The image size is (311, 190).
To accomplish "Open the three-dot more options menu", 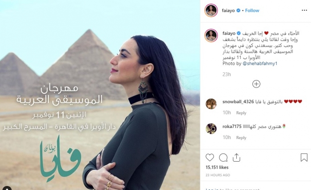I will (x=304, y=10).
